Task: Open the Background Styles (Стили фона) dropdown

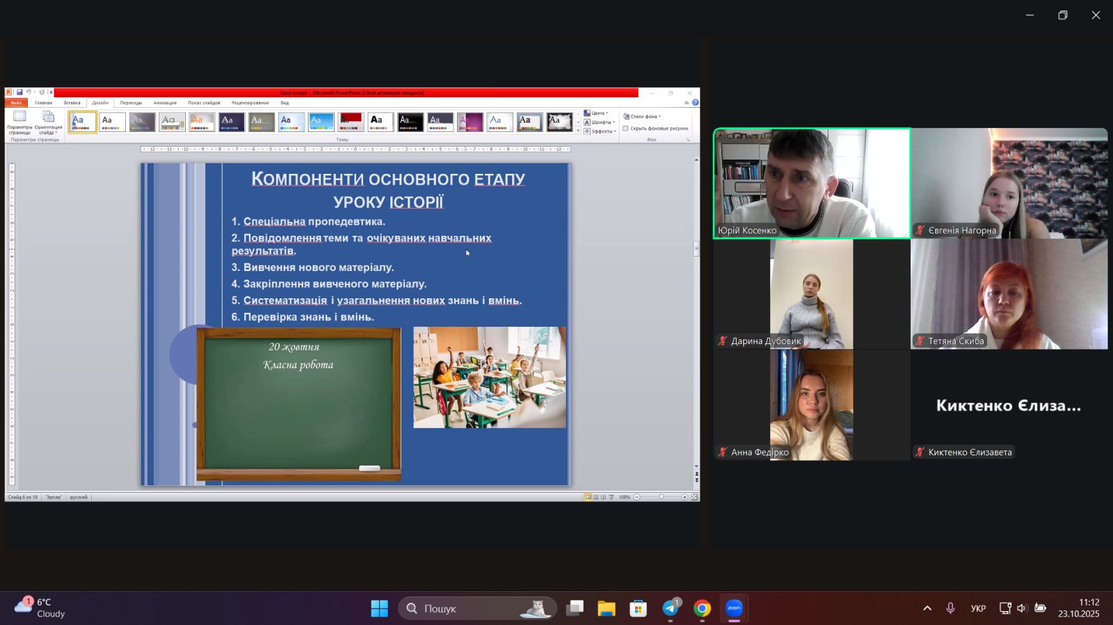Action: click(642, 117)
